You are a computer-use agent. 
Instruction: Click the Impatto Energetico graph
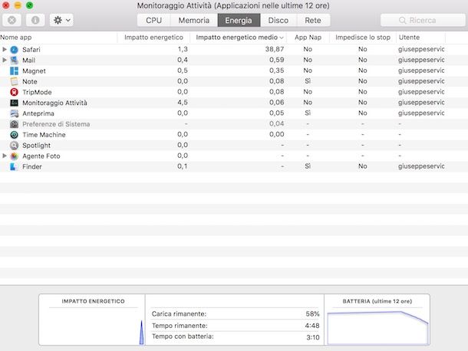[93, 326]
